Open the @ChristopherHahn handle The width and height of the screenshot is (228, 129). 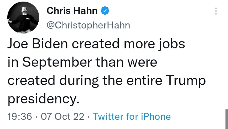(x=88, y=25)
